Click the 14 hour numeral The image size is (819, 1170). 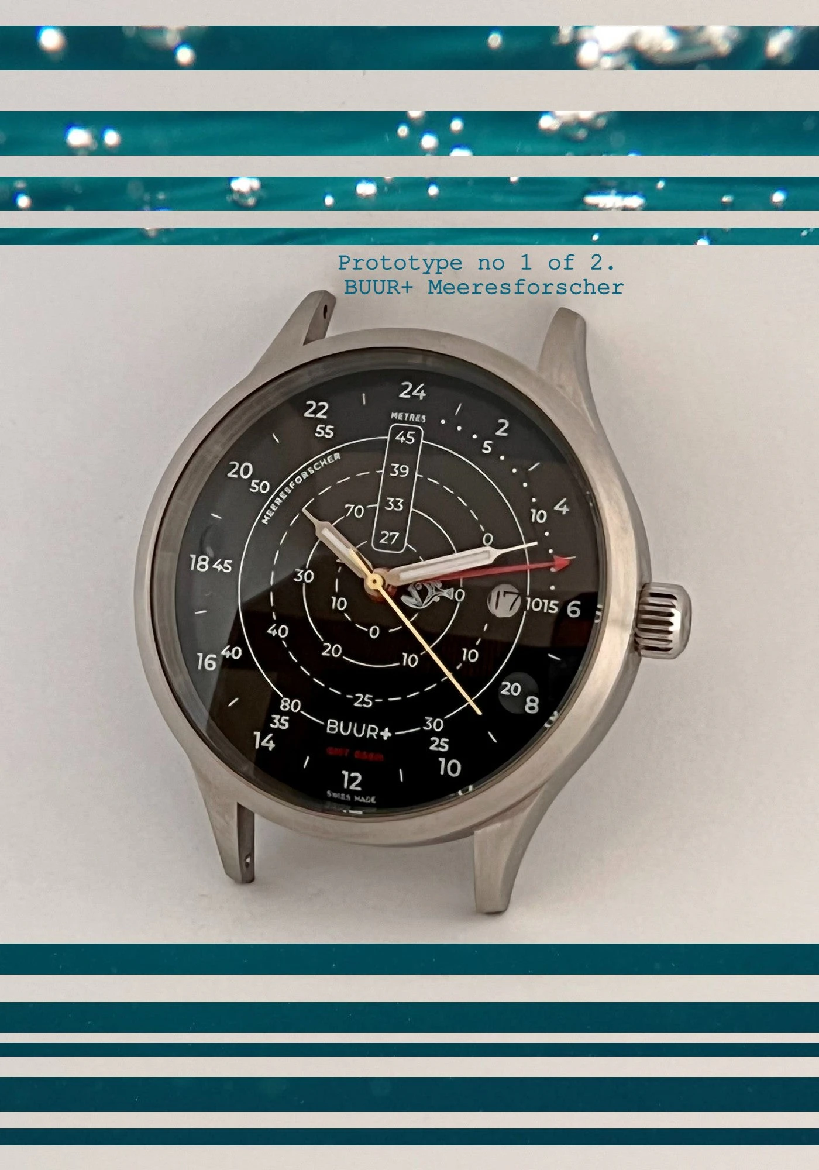(264, 742)
